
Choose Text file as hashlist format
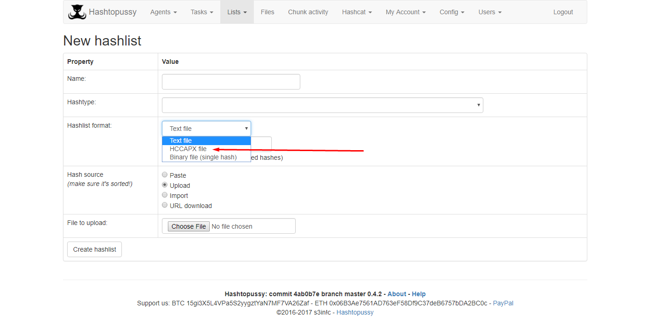[180, 141]
